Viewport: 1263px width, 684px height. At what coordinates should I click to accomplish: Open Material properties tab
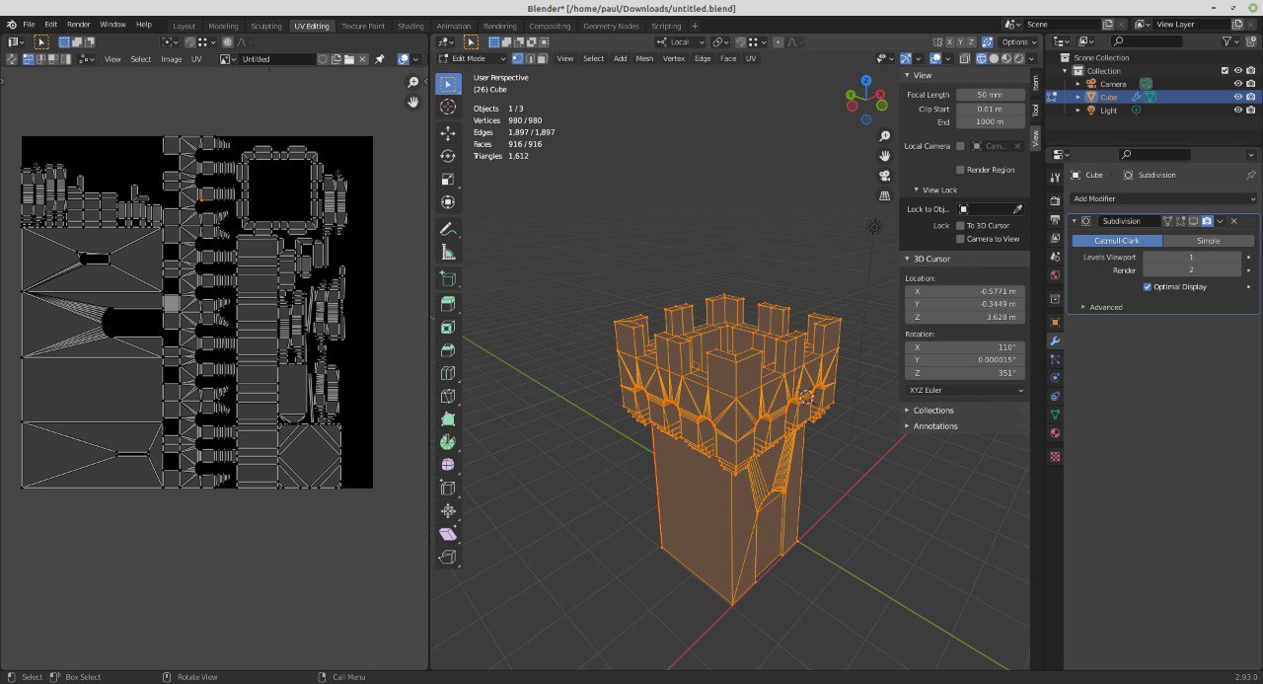[x=1055, y=433]
